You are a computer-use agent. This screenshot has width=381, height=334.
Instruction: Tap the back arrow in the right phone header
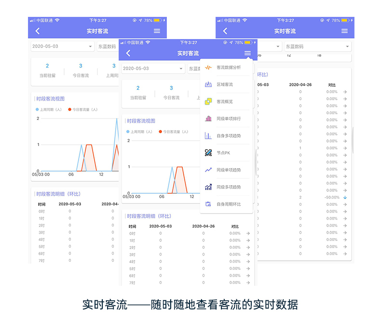225,31
